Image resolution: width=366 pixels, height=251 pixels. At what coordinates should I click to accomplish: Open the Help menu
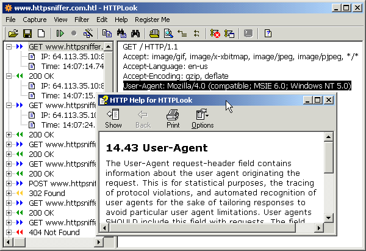point(121,20)
